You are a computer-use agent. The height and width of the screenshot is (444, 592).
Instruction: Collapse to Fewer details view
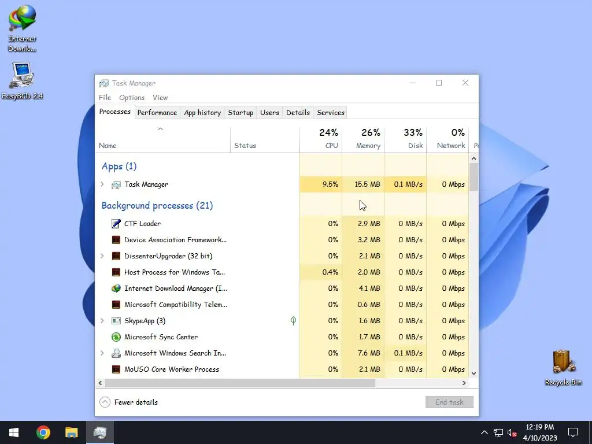(x=129, y=402)
